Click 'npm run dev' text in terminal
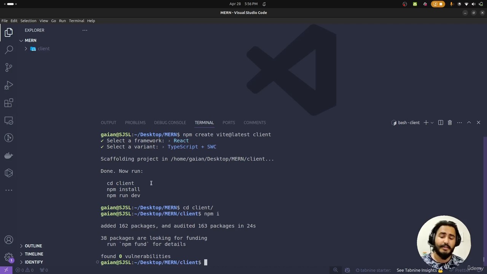487x274 pixels. [124, 195]
